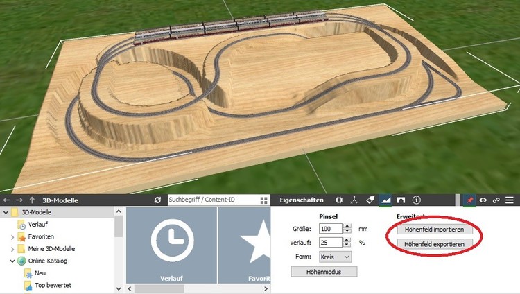Click the train on the layout
Viewport: 520px width, 294px height.
pos(231,26)
